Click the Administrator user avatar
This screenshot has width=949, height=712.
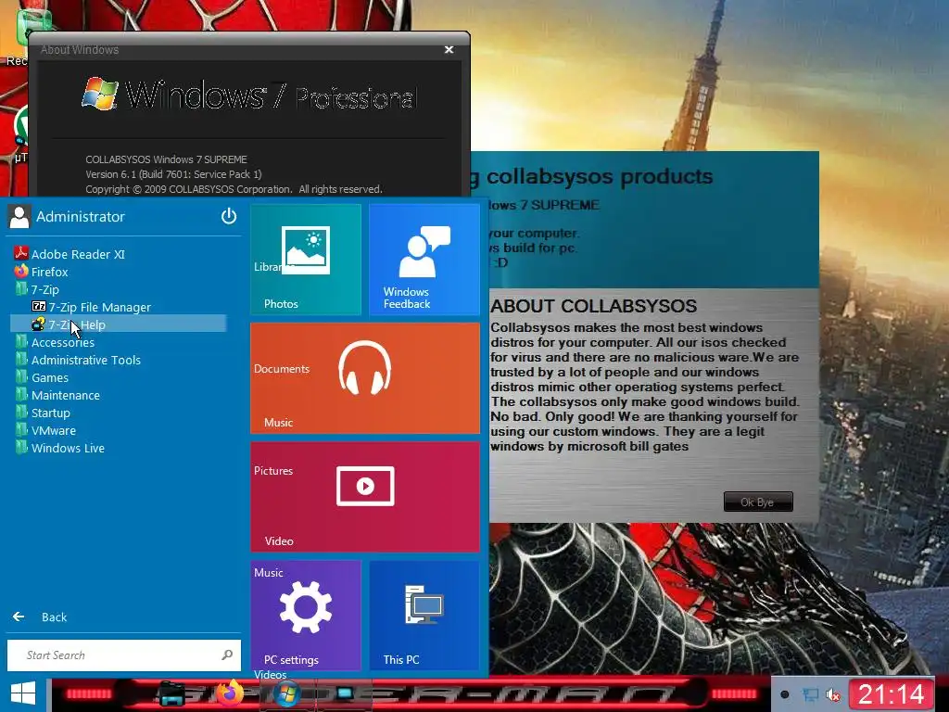pos(19,216)
